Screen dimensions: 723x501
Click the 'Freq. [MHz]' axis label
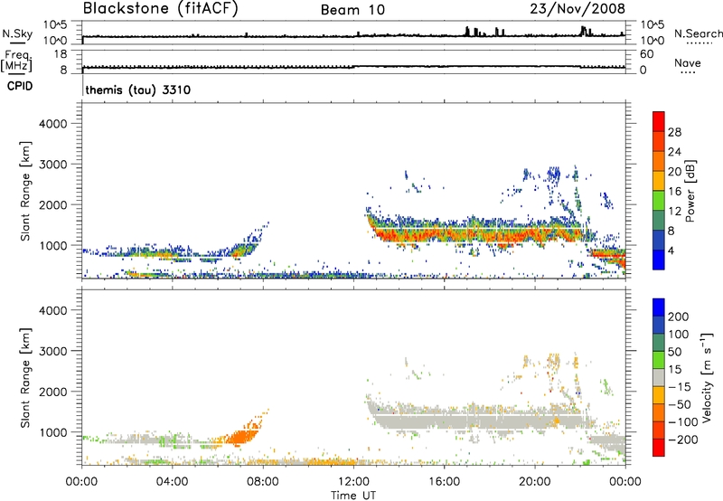click(17, 61)
